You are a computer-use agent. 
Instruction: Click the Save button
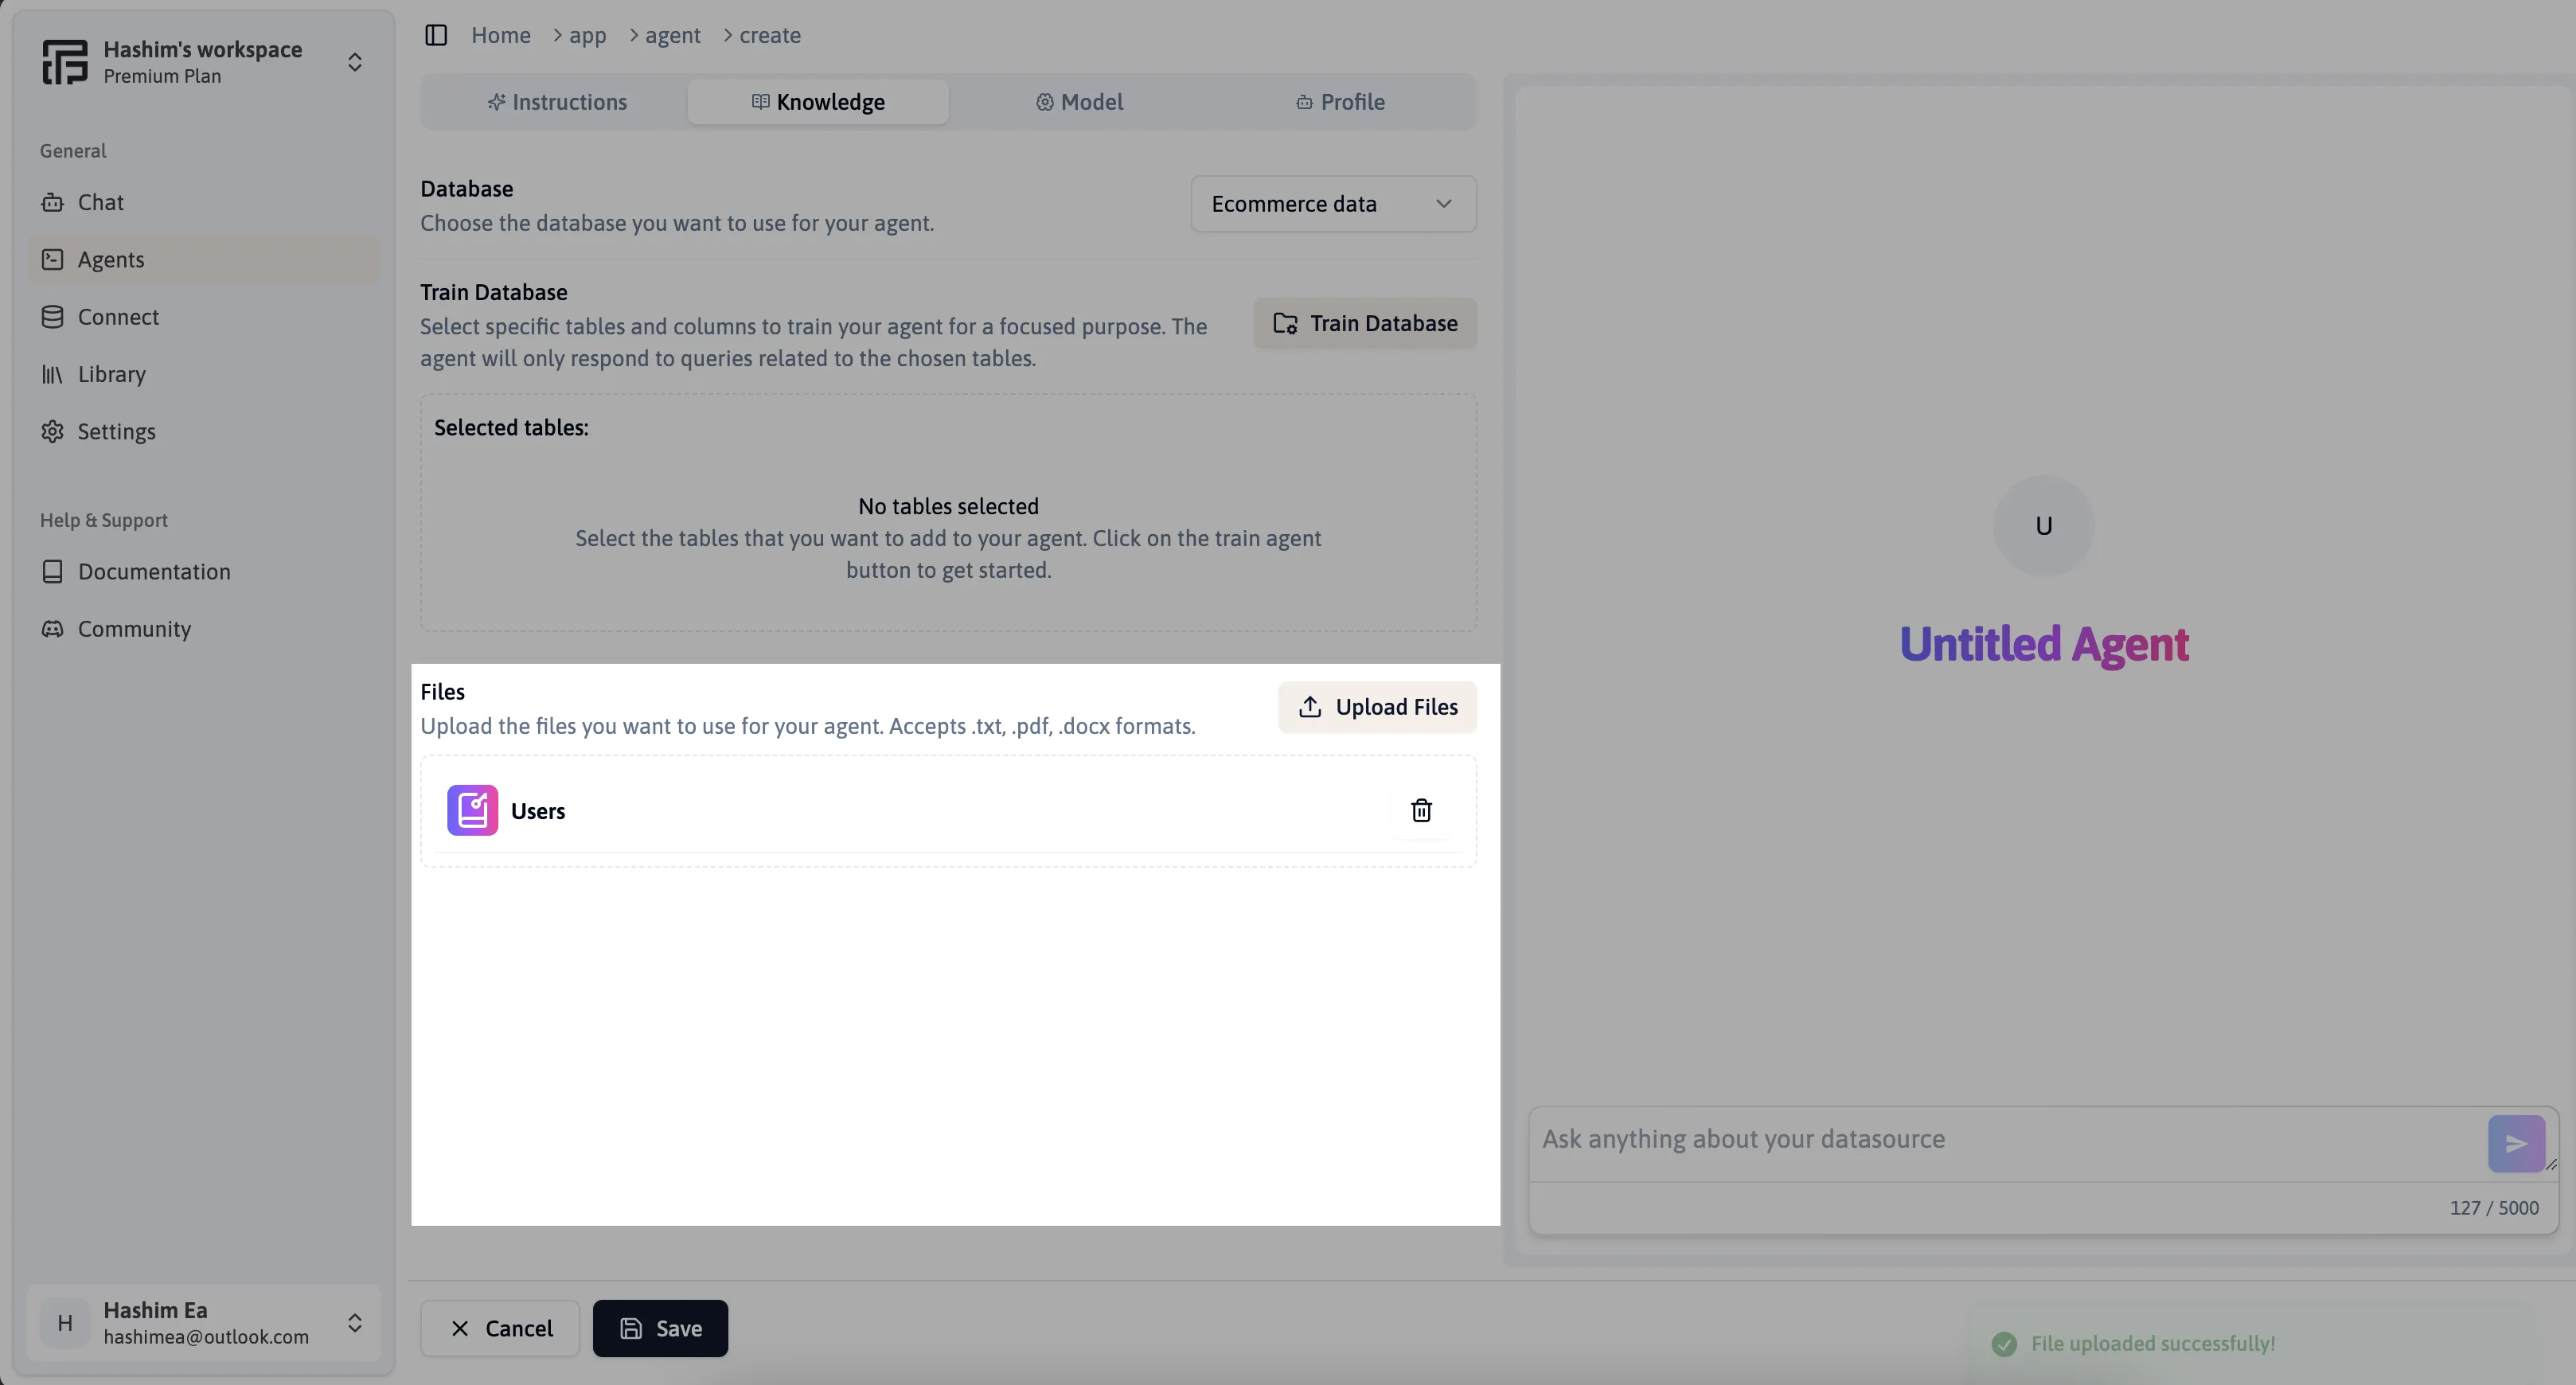click(662, 1328)
